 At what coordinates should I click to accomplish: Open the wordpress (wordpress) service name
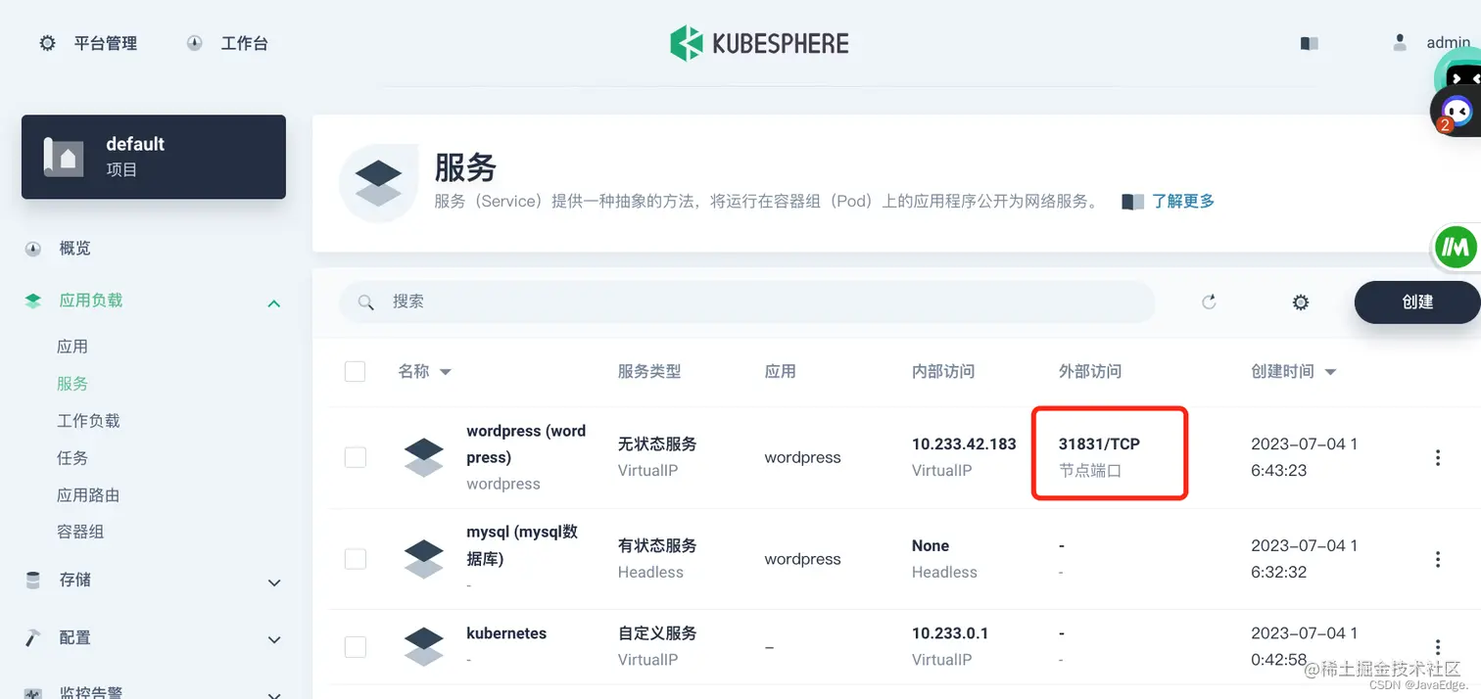tap(526, 444)
